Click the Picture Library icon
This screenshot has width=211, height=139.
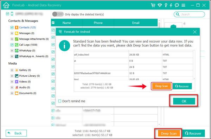[17, 76]
